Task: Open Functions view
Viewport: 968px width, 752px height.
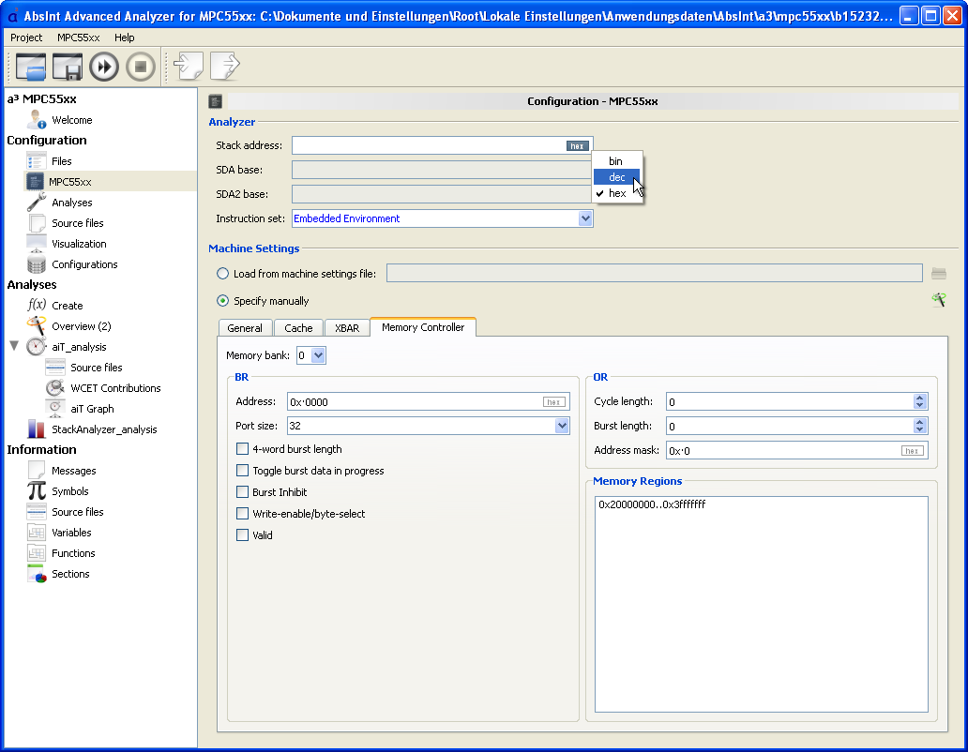Action: 73,552
